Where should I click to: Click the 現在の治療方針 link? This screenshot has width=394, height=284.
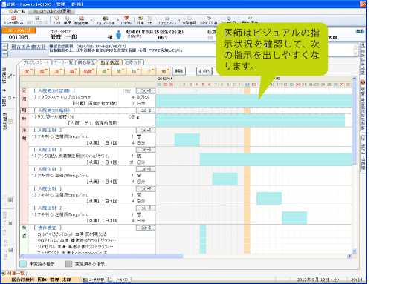(28, 47)
